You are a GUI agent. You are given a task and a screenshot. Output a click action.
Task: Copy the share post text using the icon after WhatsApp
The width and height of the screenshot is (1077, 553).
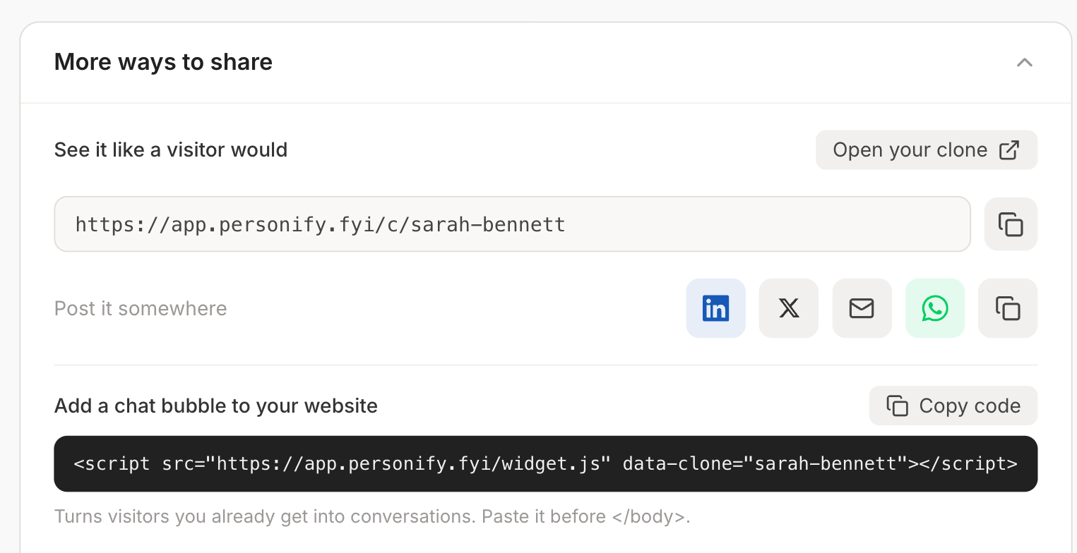tap(1008, 308)
